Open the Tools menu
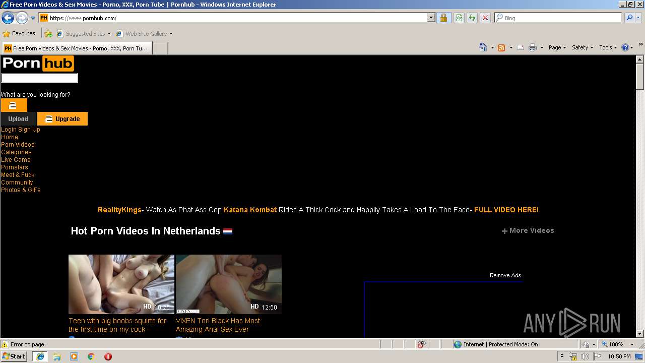 click(x=608, y=47)
